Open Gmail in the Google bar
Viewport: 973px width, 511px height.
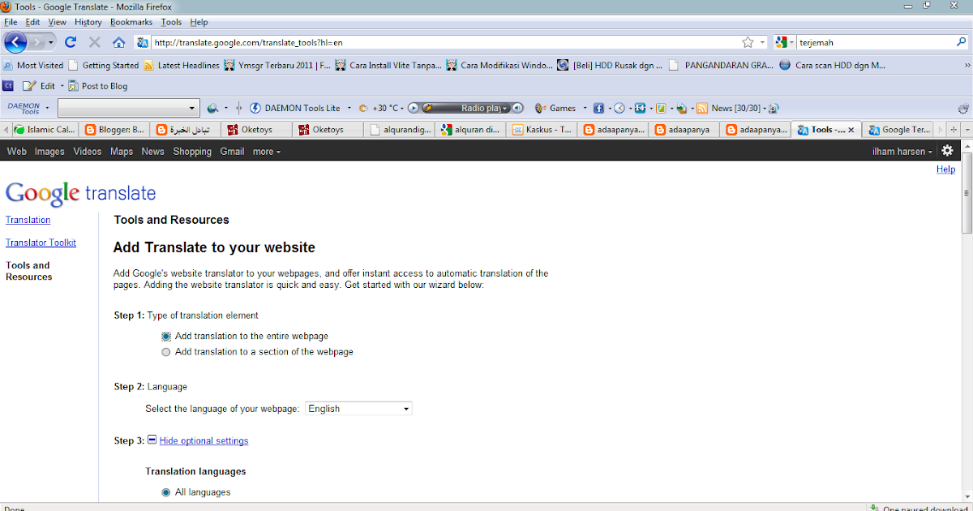232,152
